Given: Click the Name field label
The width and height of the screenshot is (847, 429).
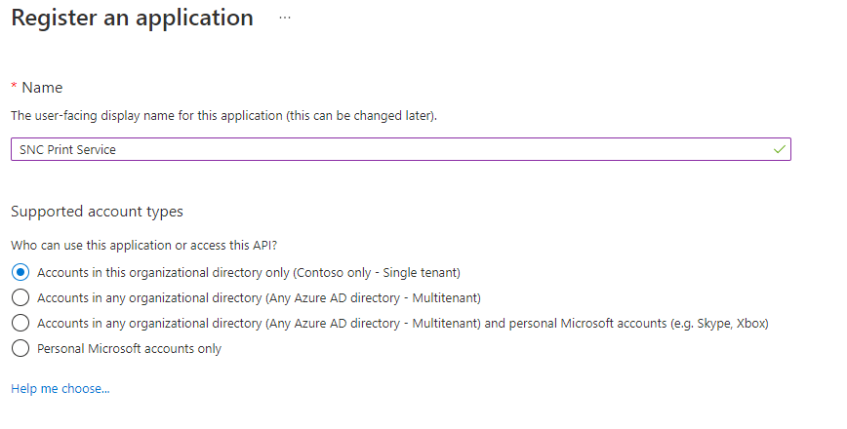Looking at the screenshot, I should [42, 88].
